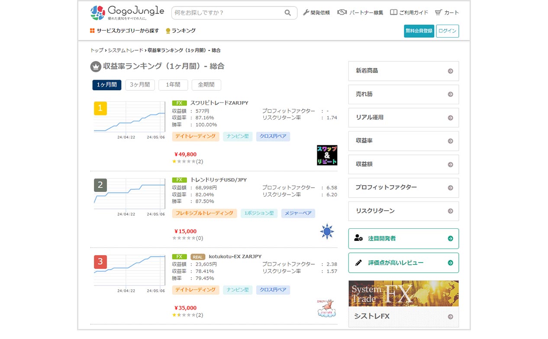The width and height of the screenshot is (548, 339).
Task: Open リアル運用 sidebar item
Action: [x=403, y=118]
